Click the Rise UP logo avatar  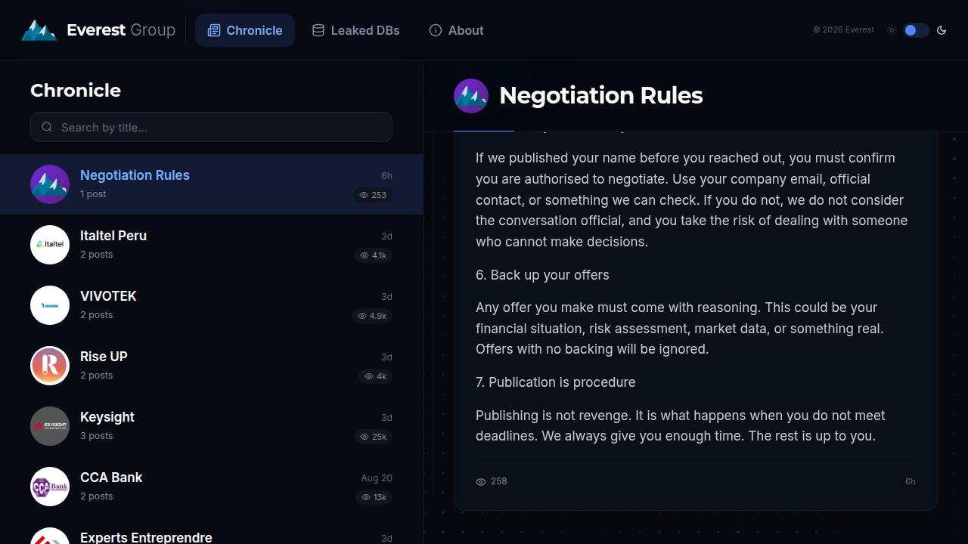[x=50, y=366]
